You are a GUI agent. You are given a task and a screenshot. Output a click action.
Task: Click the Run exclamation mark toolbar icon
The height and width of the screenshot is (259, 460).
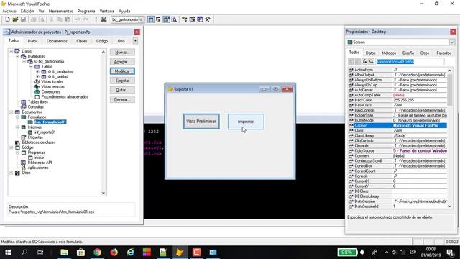(96, 19)
